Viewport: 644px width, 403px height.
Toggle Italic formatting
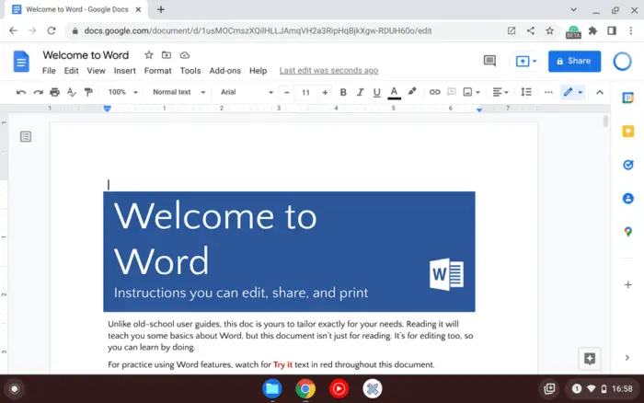pyautogui.click(x=360, y=92)
